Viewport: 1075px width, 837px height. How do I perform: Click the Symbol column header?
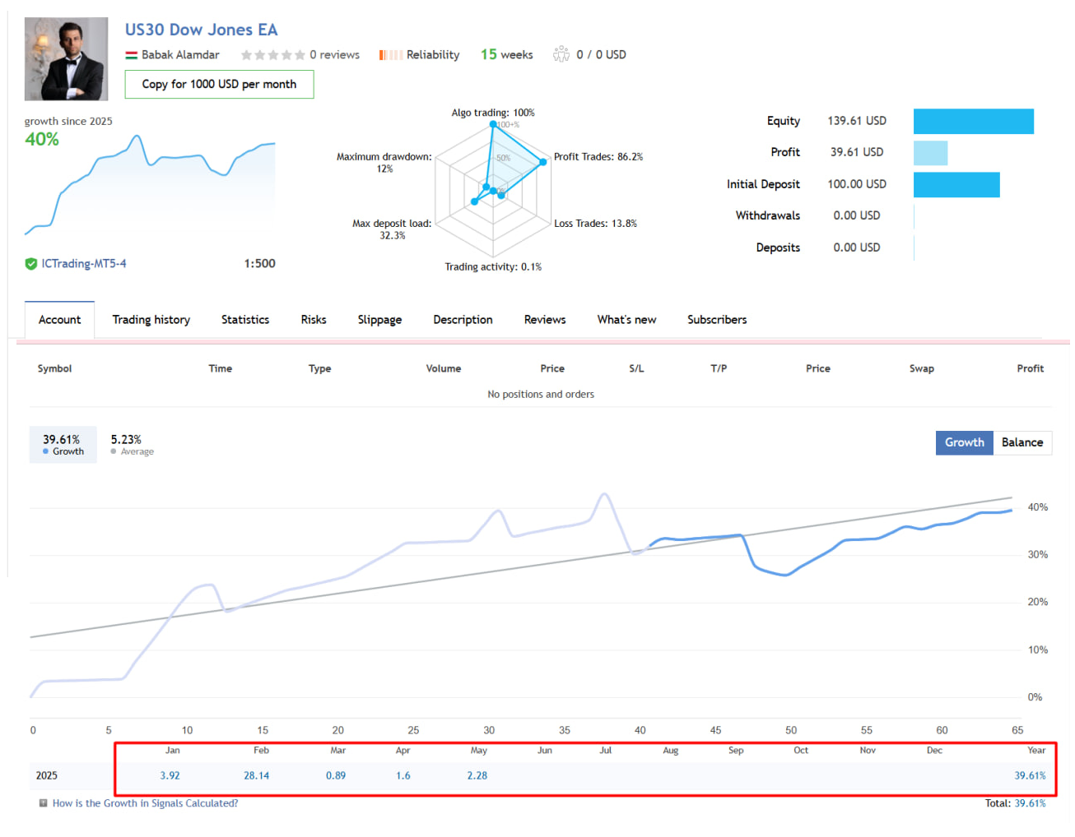click(x=54, y=368)
